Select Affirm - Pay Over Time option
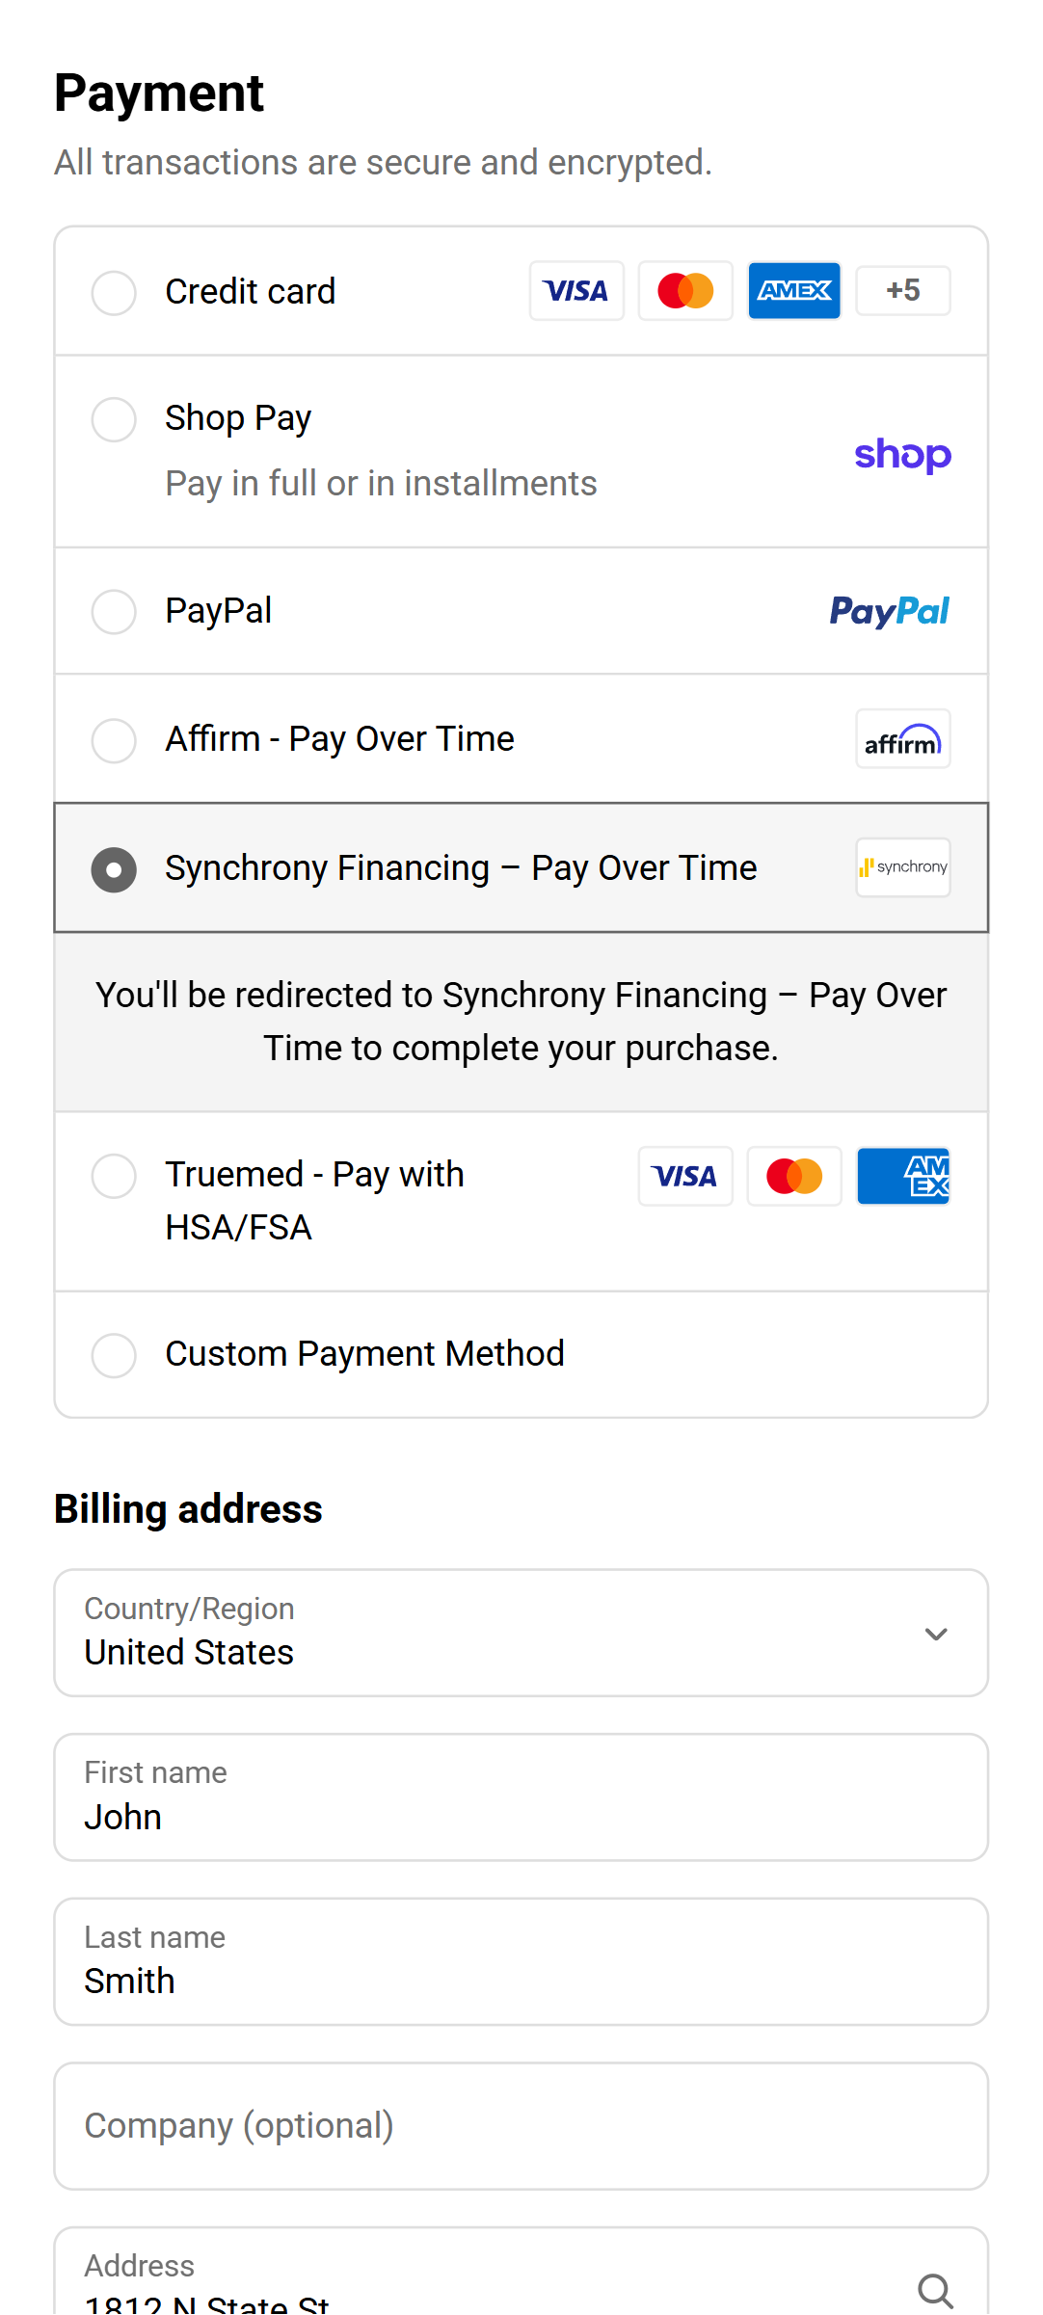 point(114,740)
